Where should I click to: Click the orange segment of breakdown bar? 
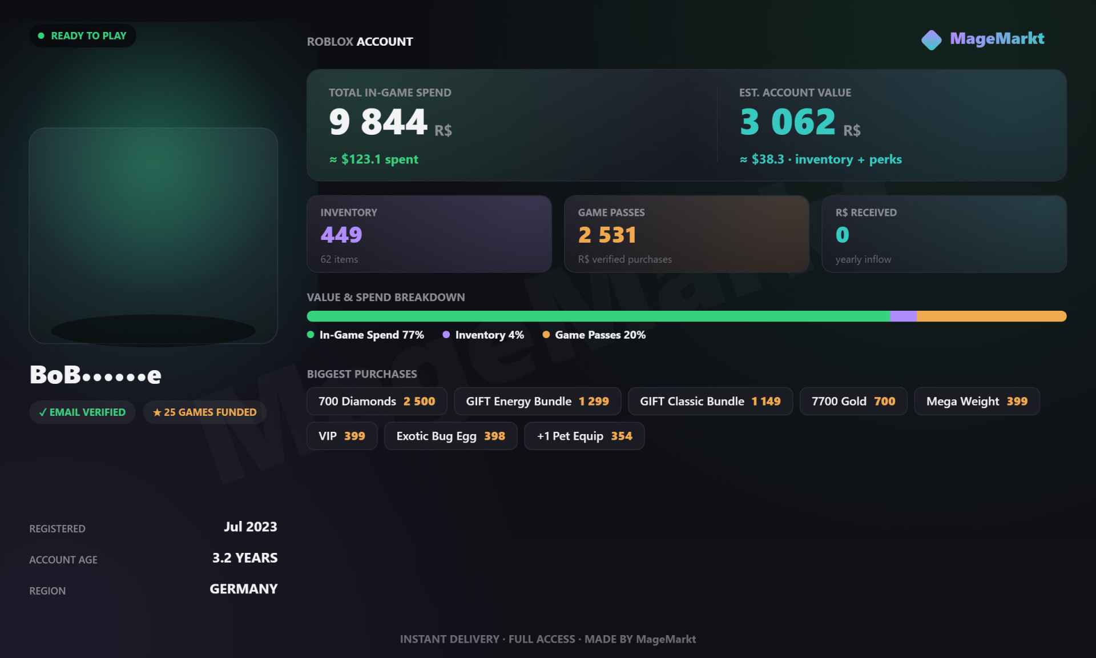pos(992,316)
